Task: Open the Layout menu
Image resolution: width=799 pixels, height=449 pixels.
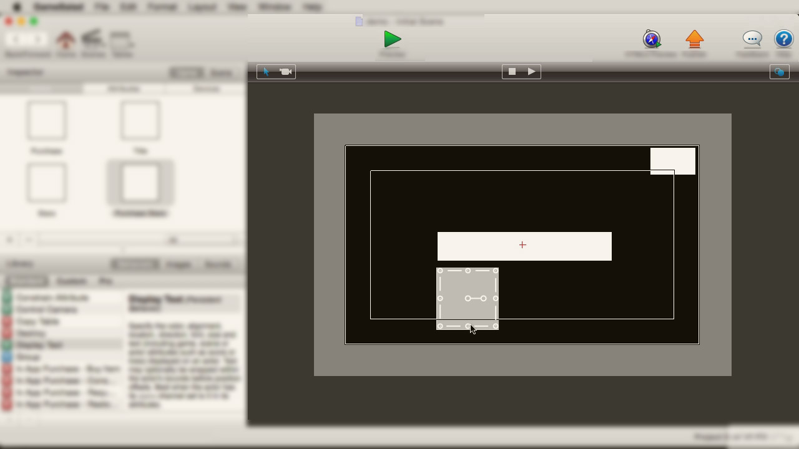Action: coord(202,7)
